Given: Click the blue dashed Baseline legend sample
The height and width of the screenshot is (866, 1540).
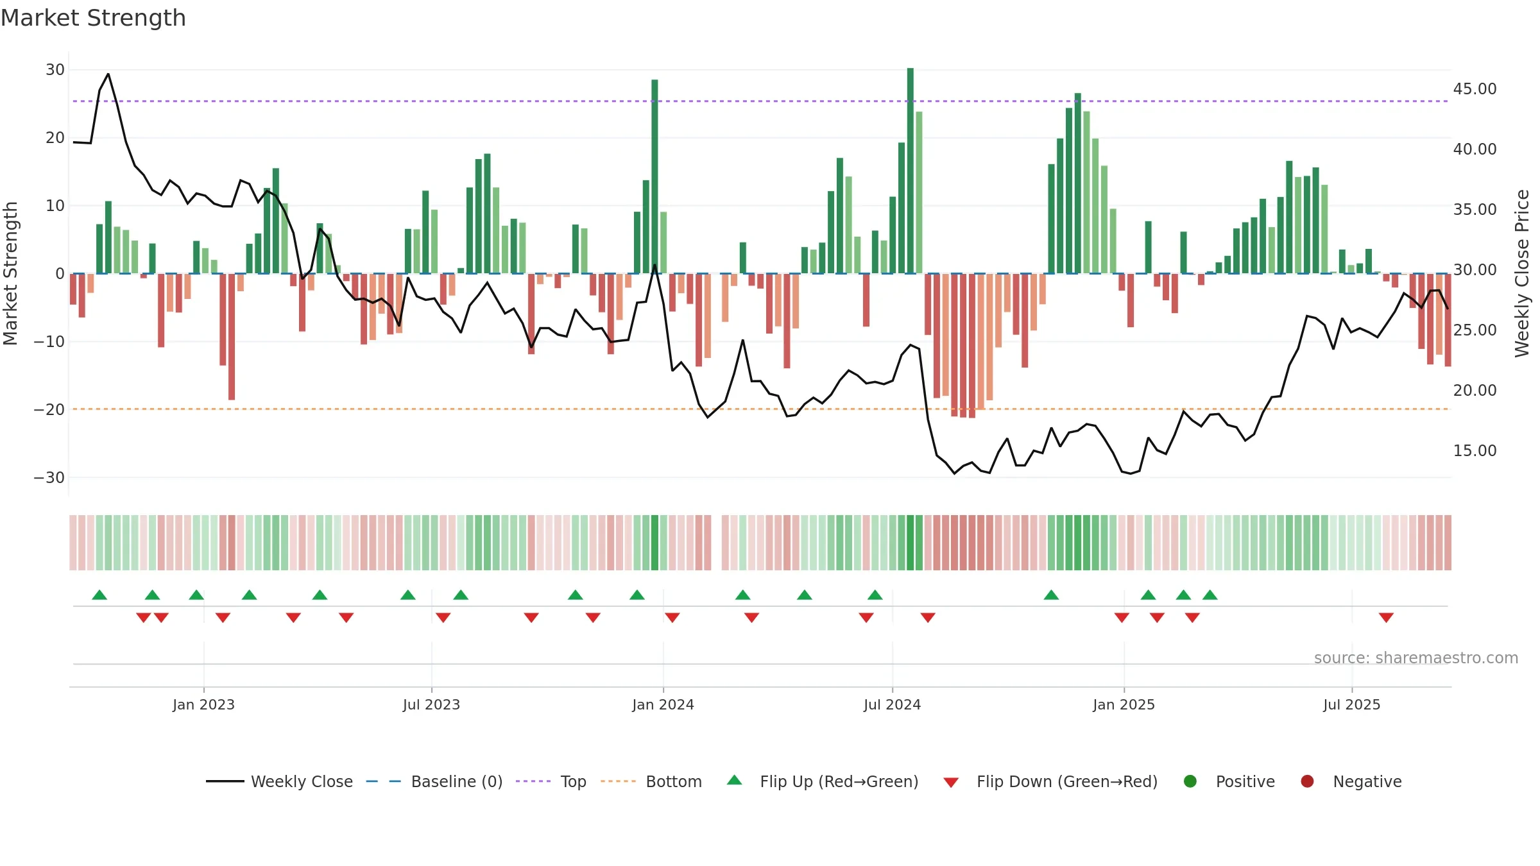Looking at the screenshot, I should [x=384, y=781].
